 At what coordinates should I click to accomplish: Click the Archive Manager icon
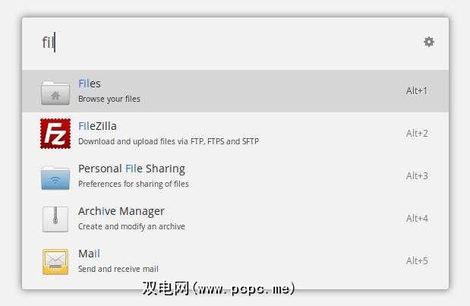click(55, 219)
